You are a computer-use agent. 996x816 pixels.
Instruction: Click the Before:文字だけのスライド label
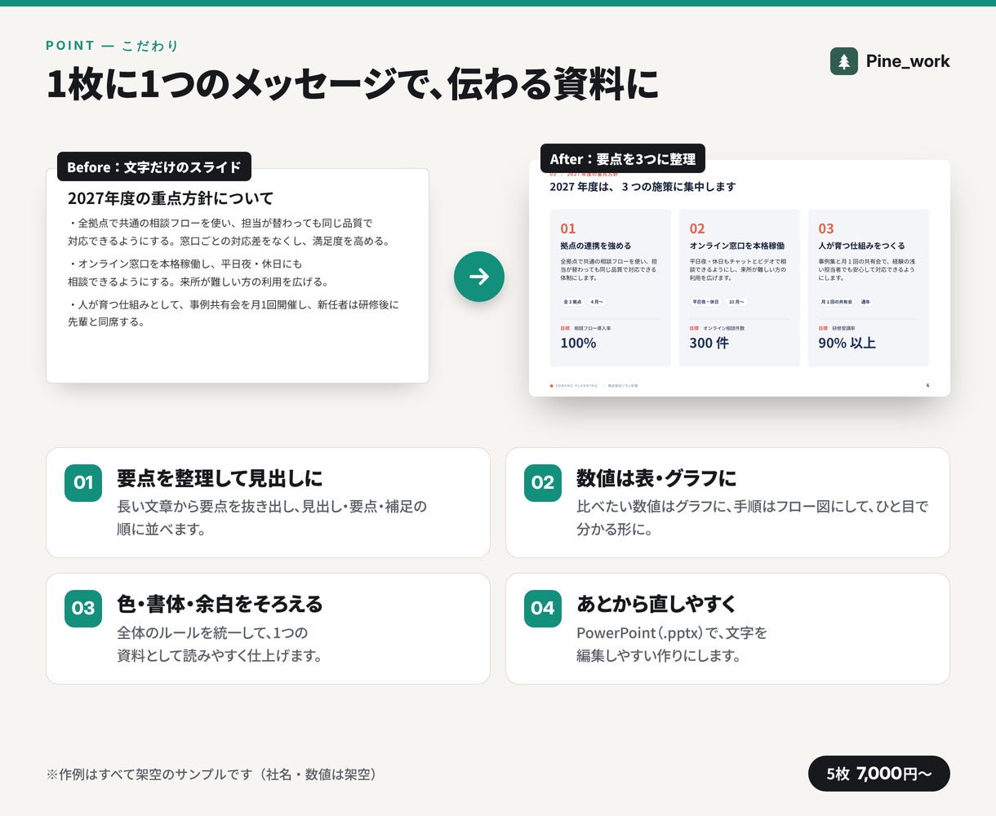click(154, 166)
